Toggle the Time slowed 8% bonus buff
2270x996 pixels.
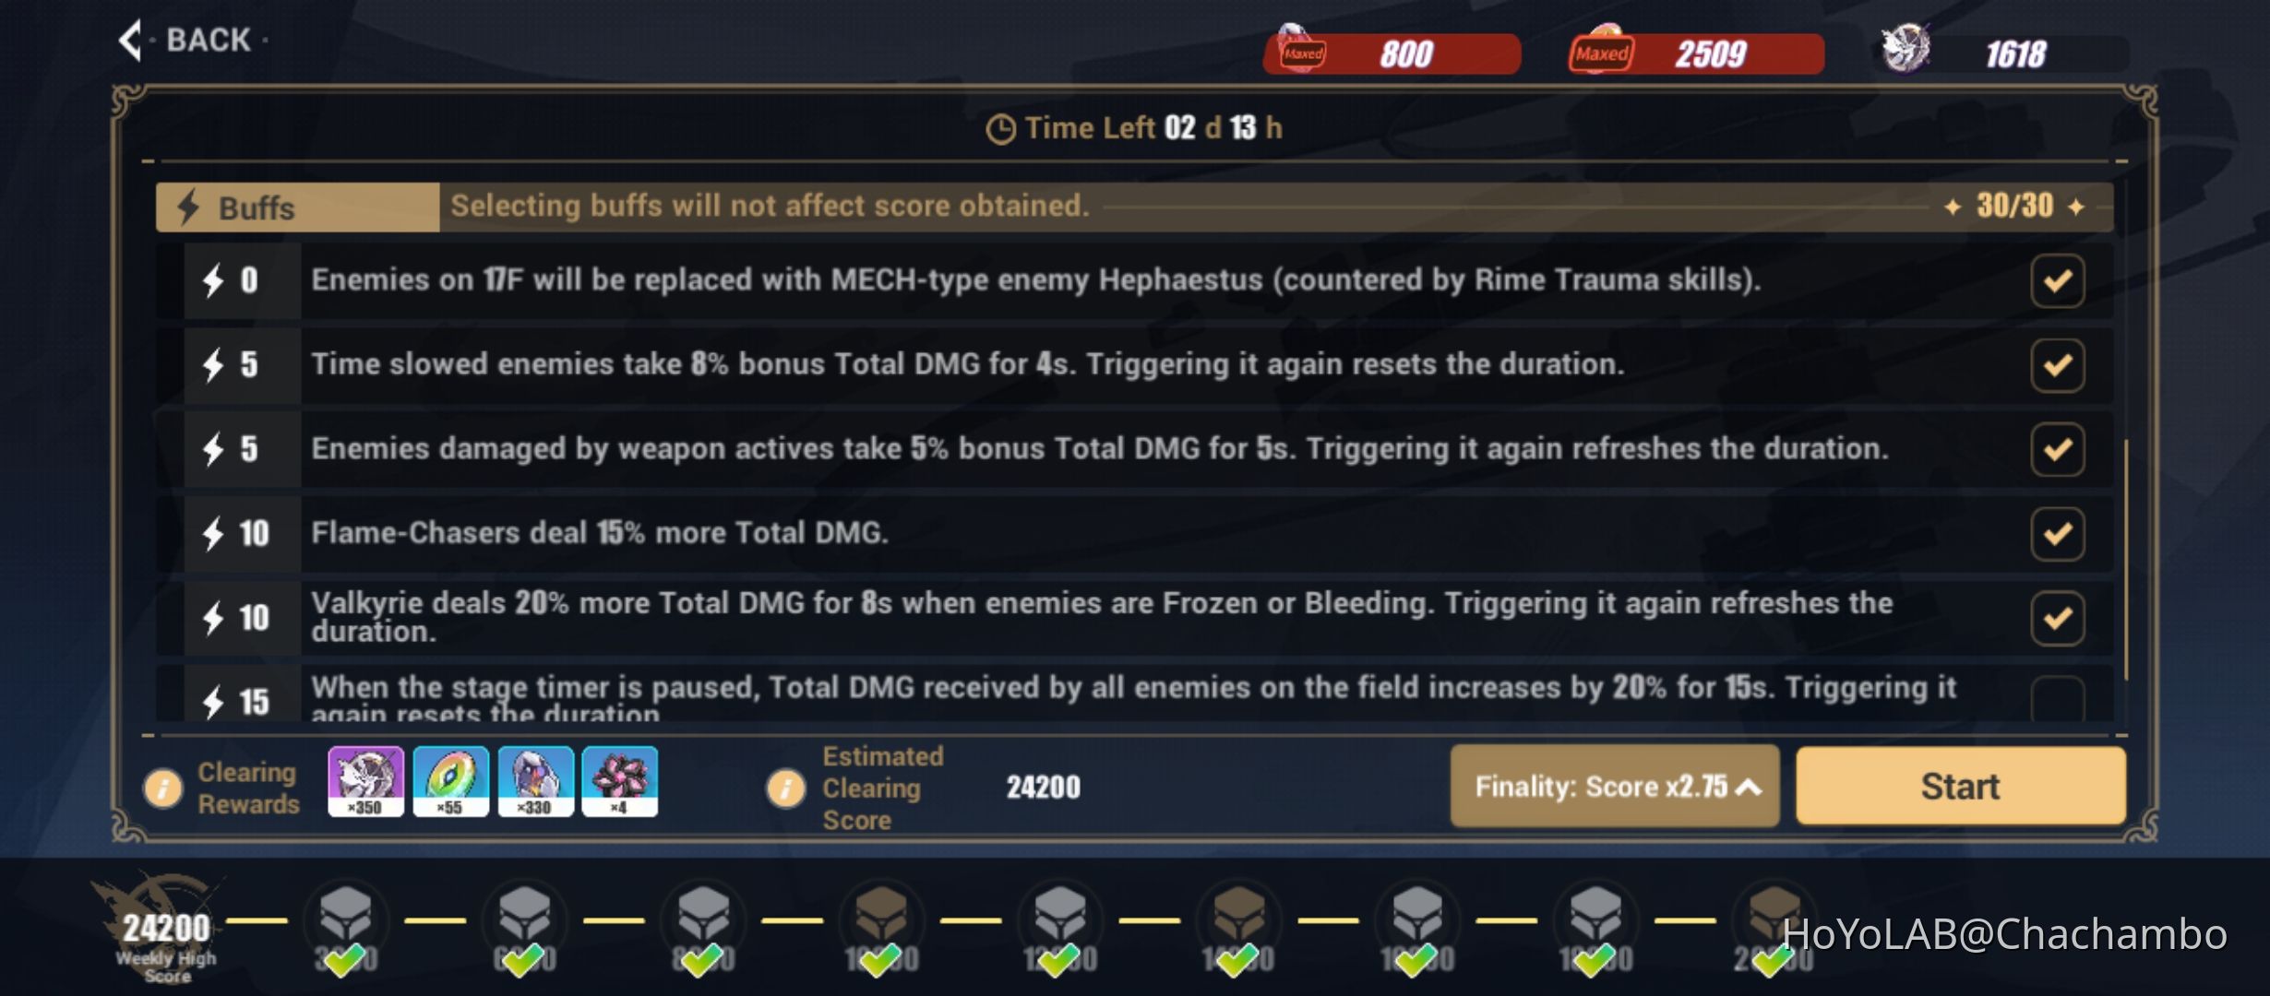pyautogui.click(x=2057, y=365)
